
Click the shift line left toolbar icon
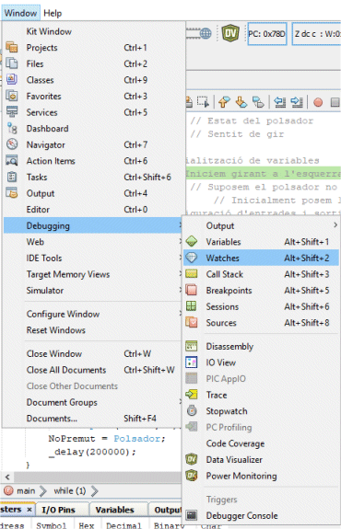(280, 102)
